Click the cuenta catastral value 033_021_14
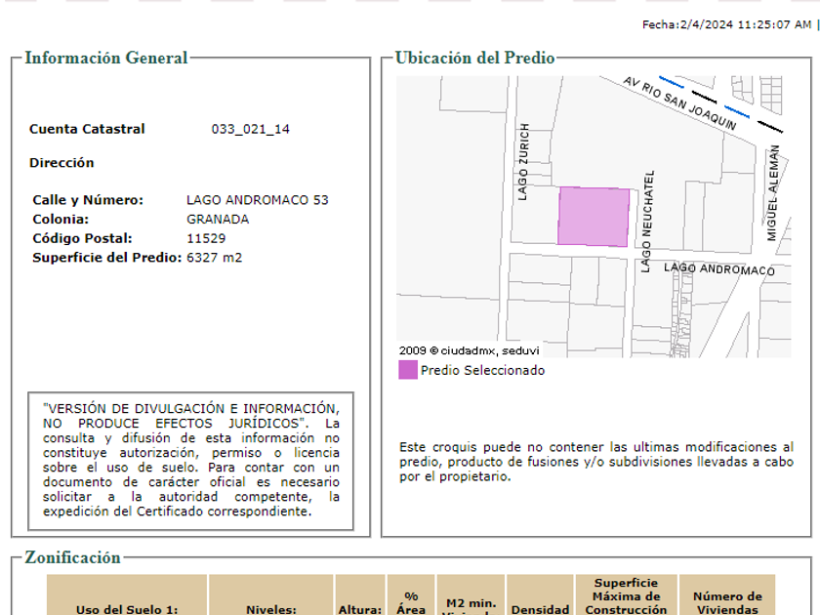The image size is (820, 615). pyautogui.click(x=250, y=129)
